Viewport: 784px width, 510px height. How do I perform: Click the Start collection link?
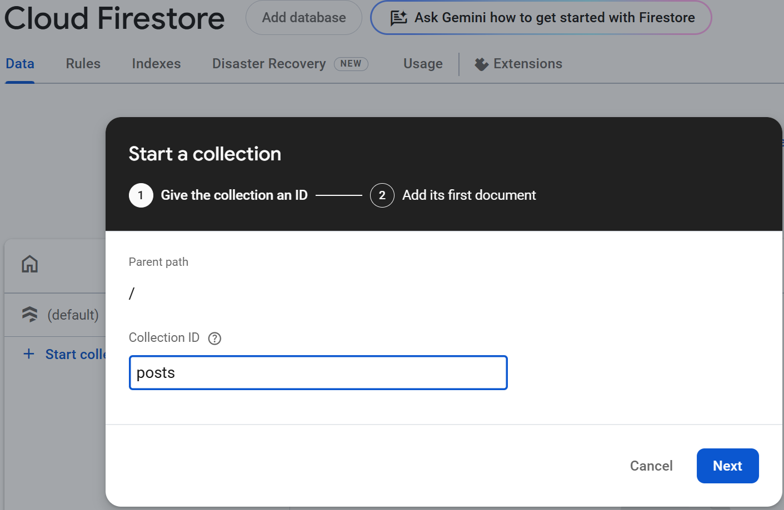[76, 354]
